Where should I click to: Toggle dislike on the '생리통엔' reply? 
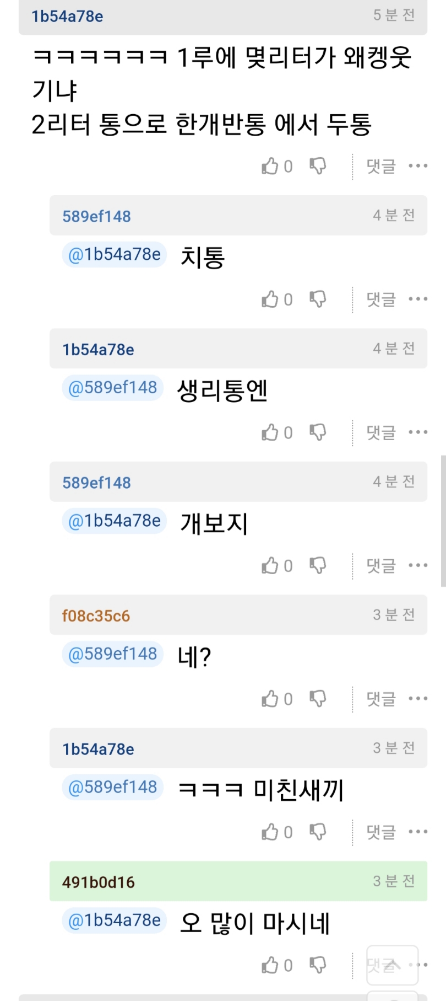(x=318, y=433)
